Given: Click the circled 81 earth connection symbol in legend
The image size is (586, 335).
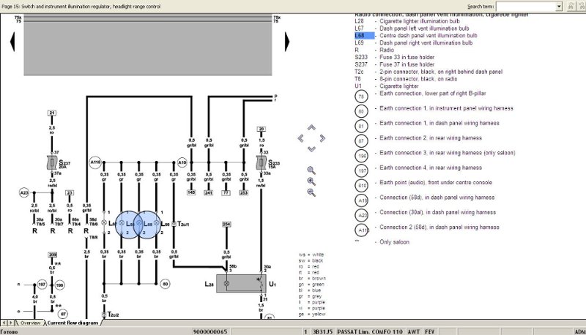Looking at the screenshot, I should 361,126.
